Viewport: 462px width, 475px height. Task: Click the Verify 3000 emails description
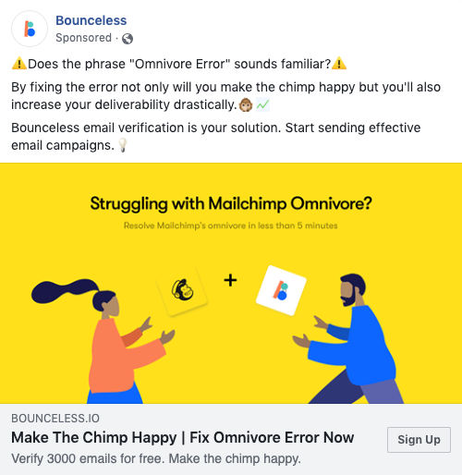pyautogui.click(x=156, y=458)
